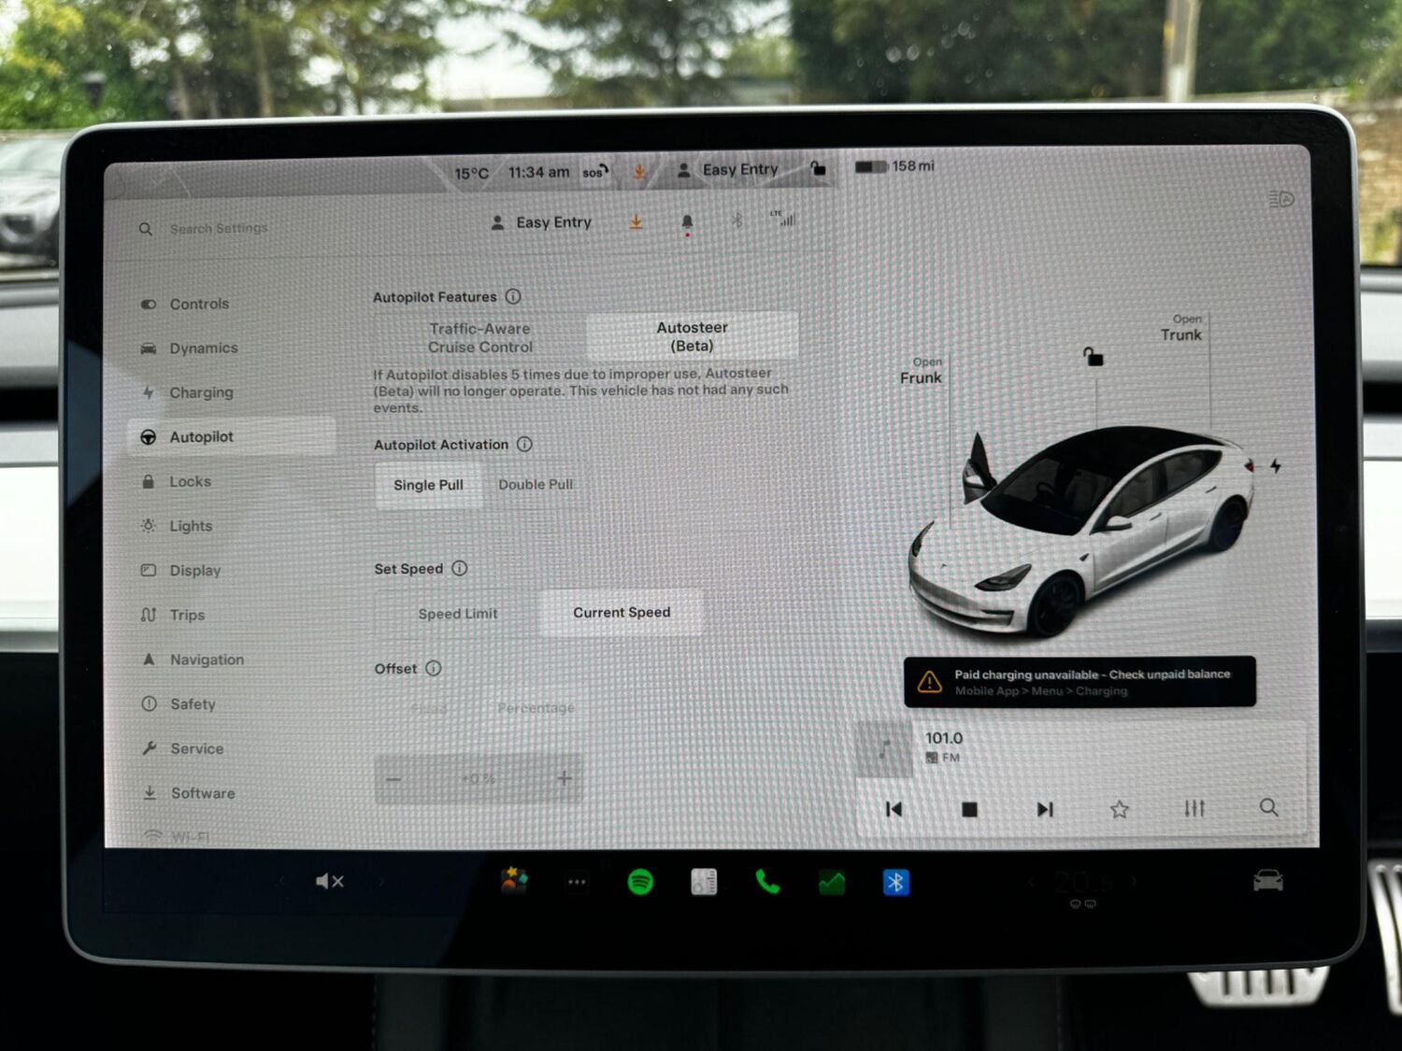
Task: Increase the offset with the plus button
Action: [564, 778]
